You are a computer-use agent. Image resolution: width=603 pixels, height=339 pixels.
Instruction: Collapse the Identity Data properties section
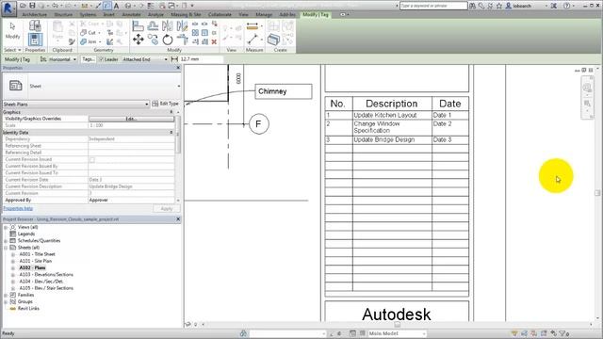tap(171, 132)
